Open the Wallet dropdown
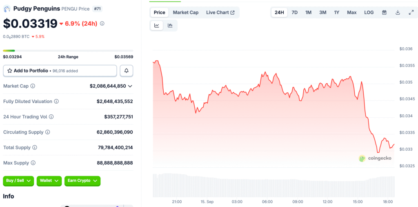This screenshot has height=207, width=418. coord(49,181)
